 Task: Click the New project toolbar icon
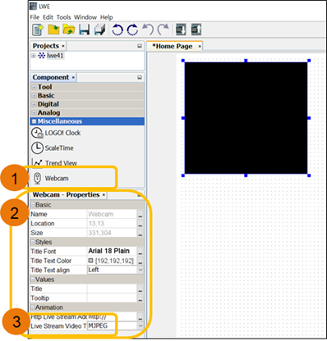point(38,30)
